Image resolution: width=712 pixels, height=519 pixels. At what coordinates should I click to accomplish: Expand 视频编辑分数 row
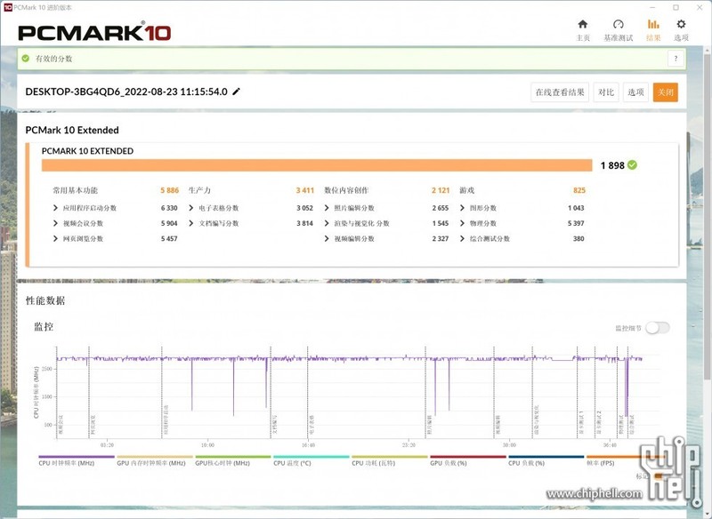pyautogui.click(x=327, y=239)
